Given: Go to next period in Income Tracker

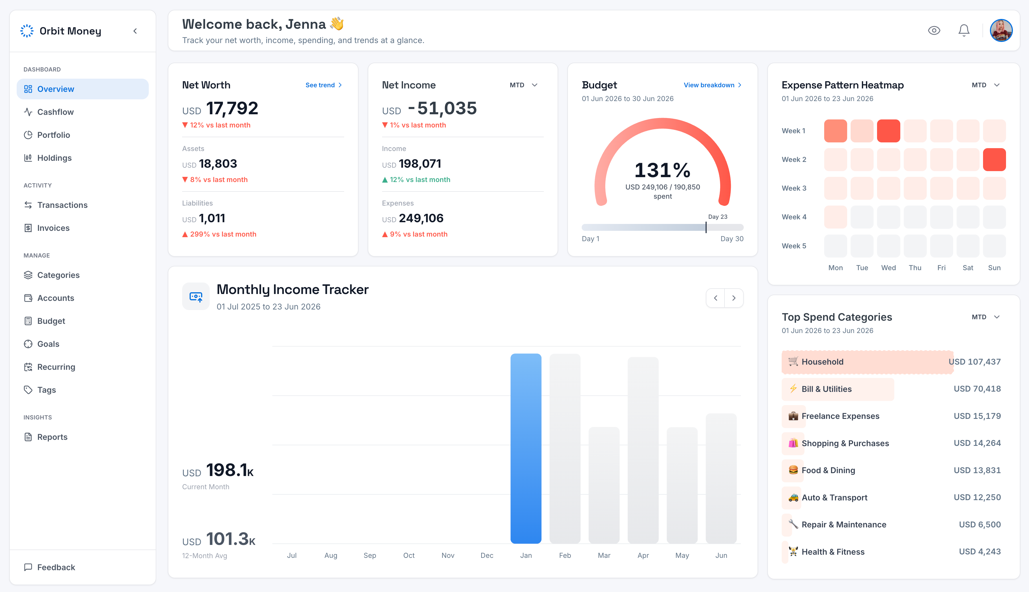Looking at the screenshot, I should pos(734,298).
